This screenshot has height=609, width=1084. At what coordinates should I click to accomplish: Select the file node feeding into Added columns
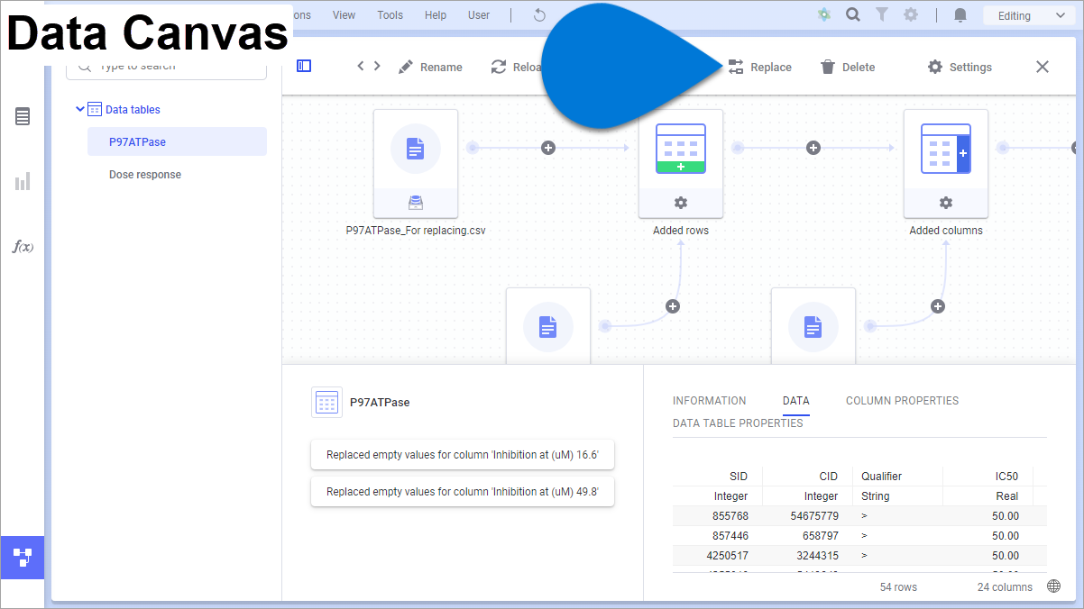pyautogui.click(x=813, y=326)
